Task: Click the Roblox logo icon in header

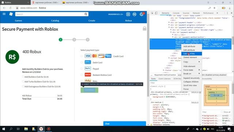Action: click(11, 14)
